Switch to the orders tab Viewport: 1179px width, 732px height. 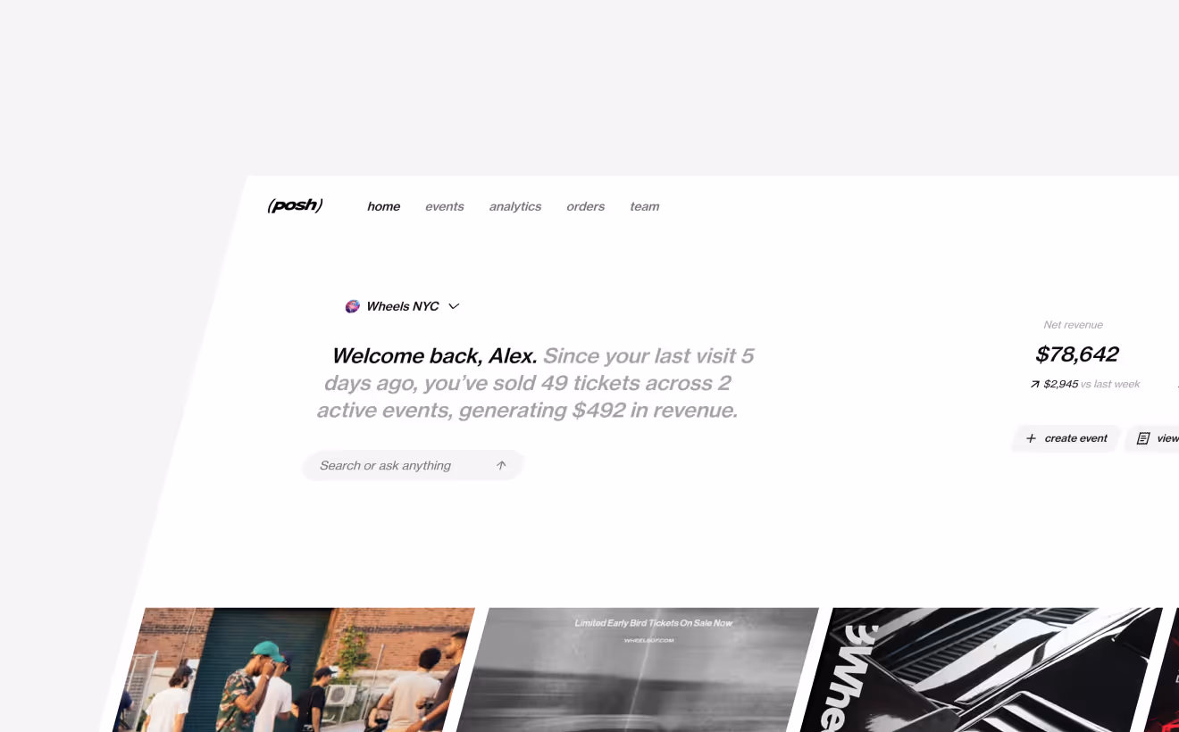tap(585, 206)
